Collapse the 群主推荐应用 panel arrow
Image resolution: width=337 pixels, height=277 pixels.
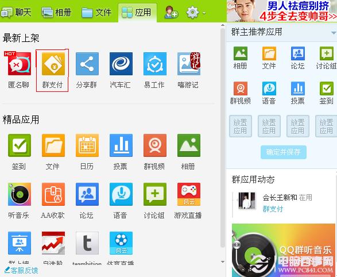pos(334,33)
